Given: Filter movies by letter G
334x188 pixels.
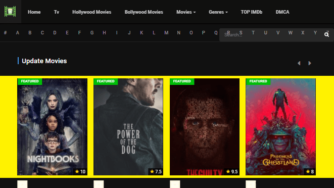Looking at the screenshot, I should coord(92,33).
